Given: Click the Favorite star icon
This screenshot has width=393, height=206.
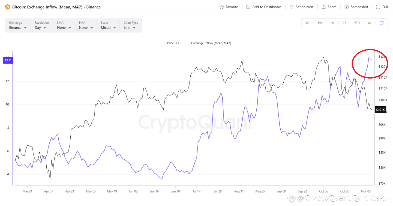Looking at the screenshot, I should coord(222,7).
